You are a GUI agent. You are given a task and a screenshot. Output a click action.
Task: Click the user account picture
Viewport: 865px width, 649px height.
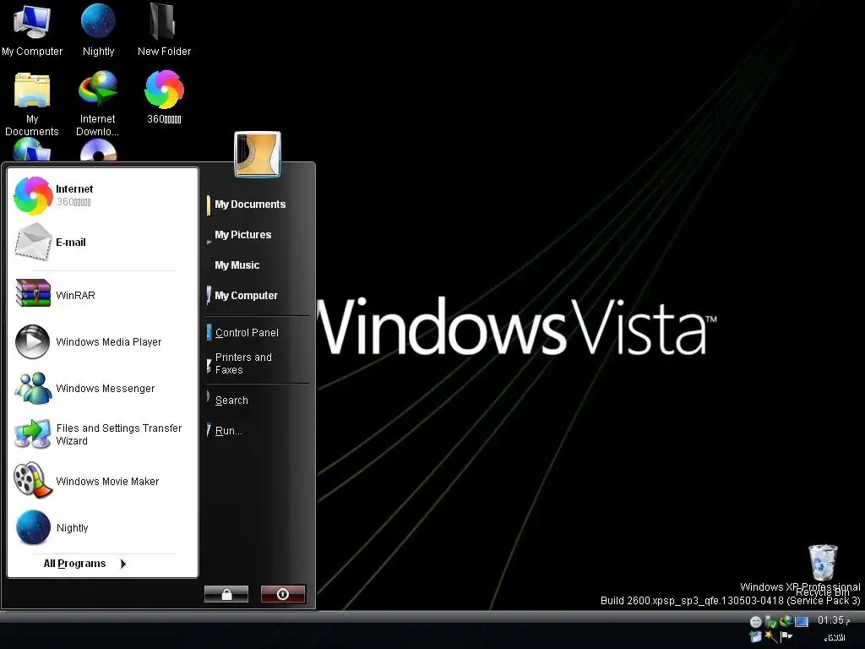(258, 155)
